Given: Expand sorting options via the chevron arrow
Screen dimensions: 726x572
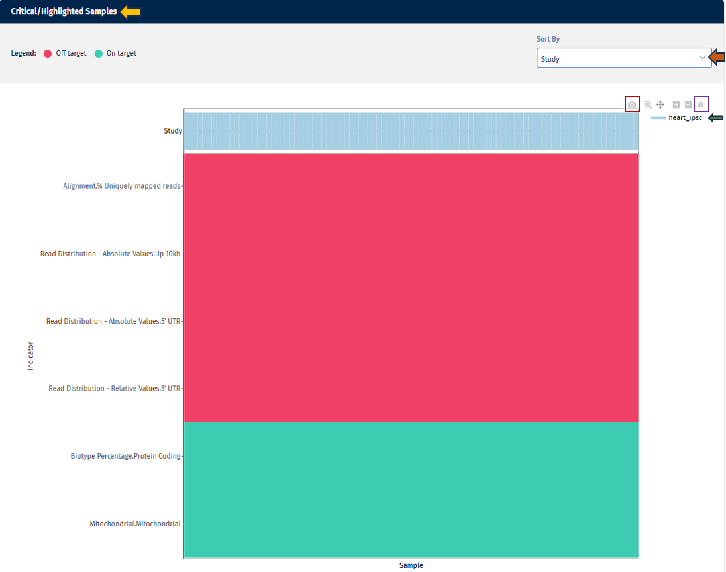Looking at the screenshot, I should point(701,58).
